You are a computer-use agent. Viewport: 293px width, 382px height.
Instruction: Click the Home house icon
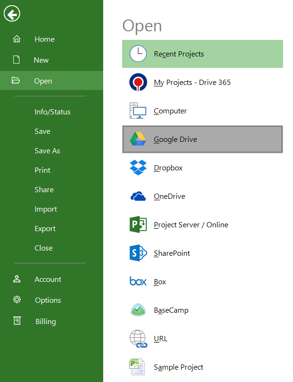click(x=17, y=39)
